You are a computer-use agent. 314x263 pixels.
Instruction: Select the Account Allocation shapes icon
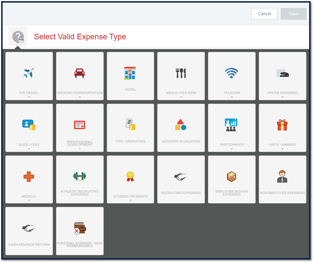tap(181, 125)
